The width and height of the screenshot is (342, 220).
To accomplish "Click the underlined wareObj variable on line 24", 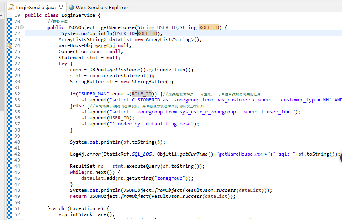I will [x=105, y=45].
